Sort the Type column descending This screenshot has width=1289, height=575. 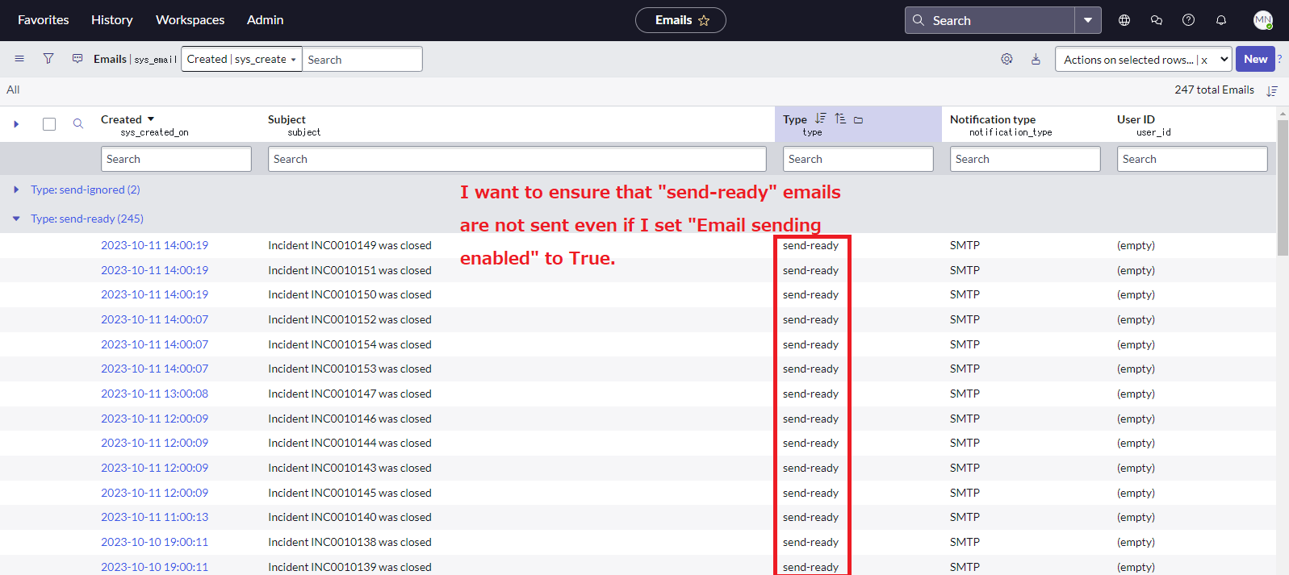coord(821,119)
